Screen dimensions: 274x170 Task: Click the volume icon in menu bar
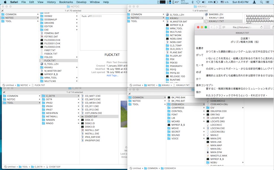point(204,2)
